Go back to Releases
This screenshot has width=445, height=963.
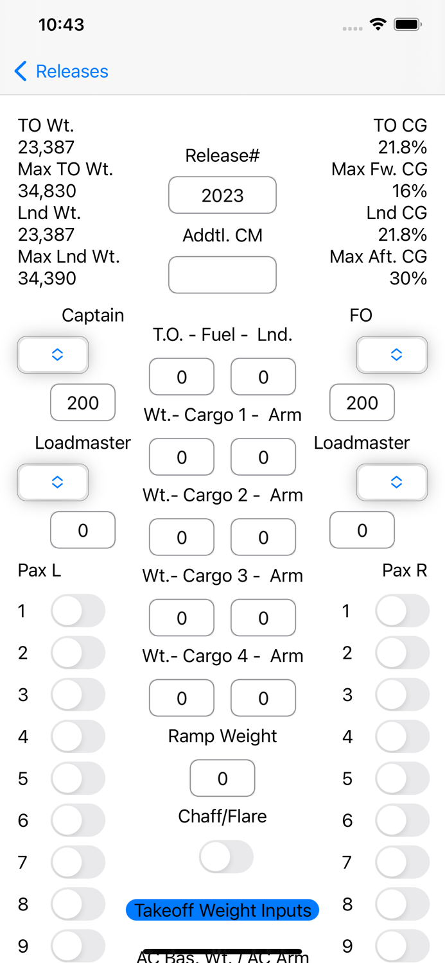coord(60,71)
